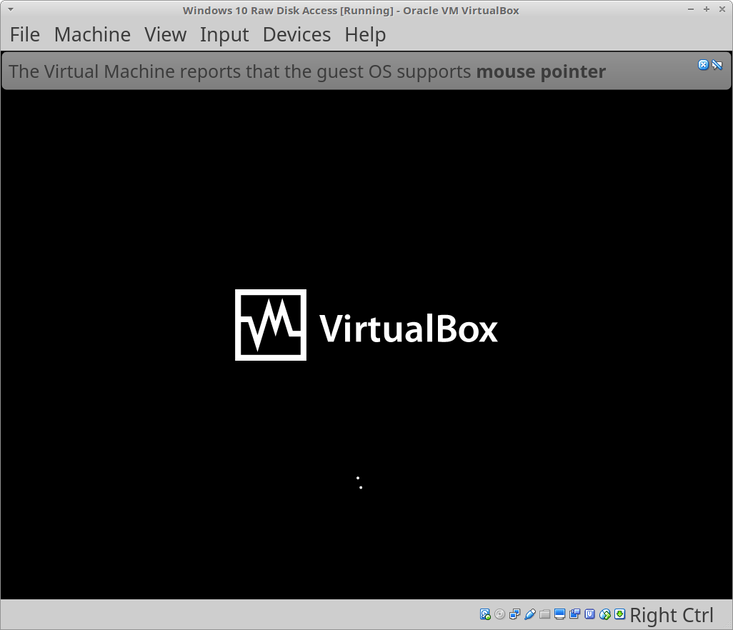Viewport: 733px width, 630px height.
Task: Click the recording status icon
Action: pyautogui.click(x=575, y=614)
